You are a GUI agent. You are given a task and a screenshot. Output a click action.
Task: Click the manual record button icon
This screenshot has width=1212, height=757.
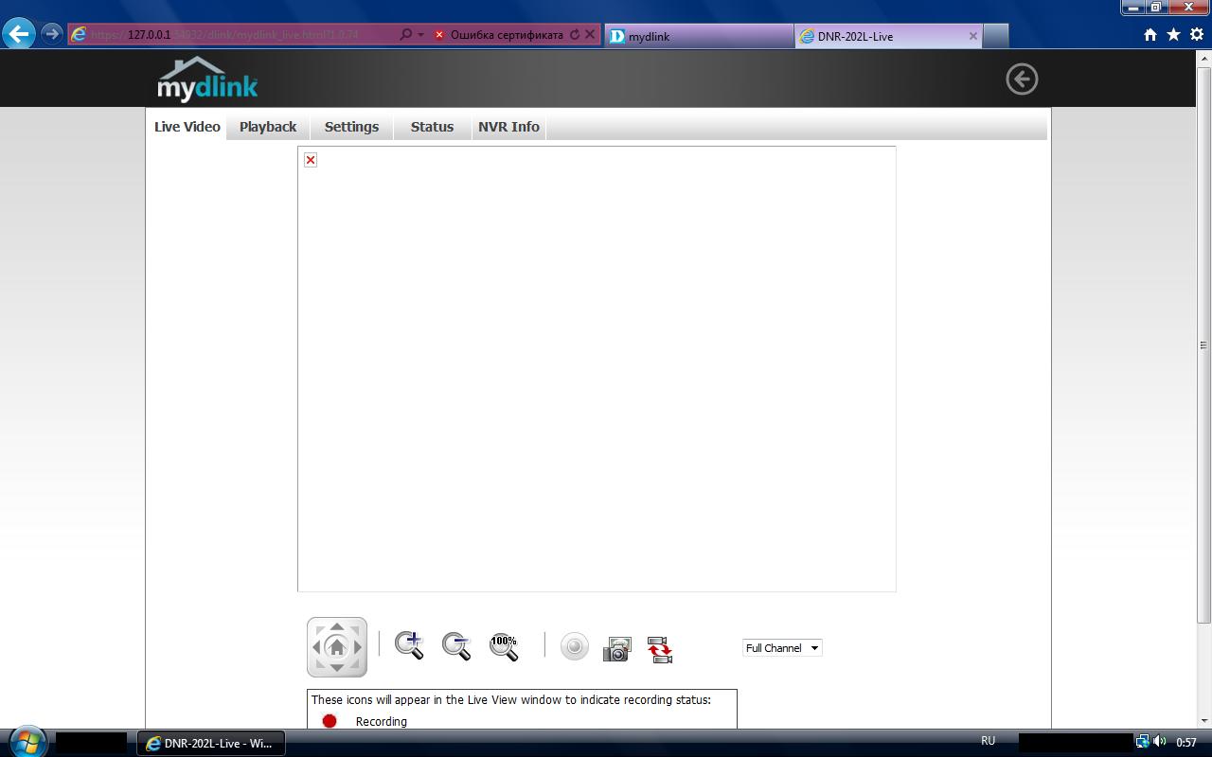pyautogui.click(x=574, y=647)
